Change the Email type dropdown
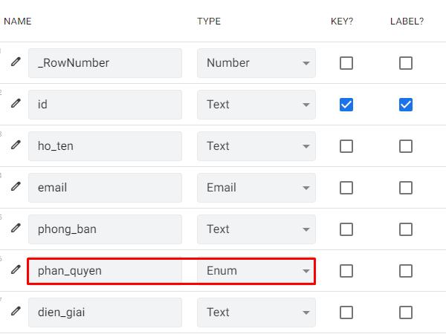Image resolution: width=446 pixels, height=334 pixels. (x=256, y=188)
